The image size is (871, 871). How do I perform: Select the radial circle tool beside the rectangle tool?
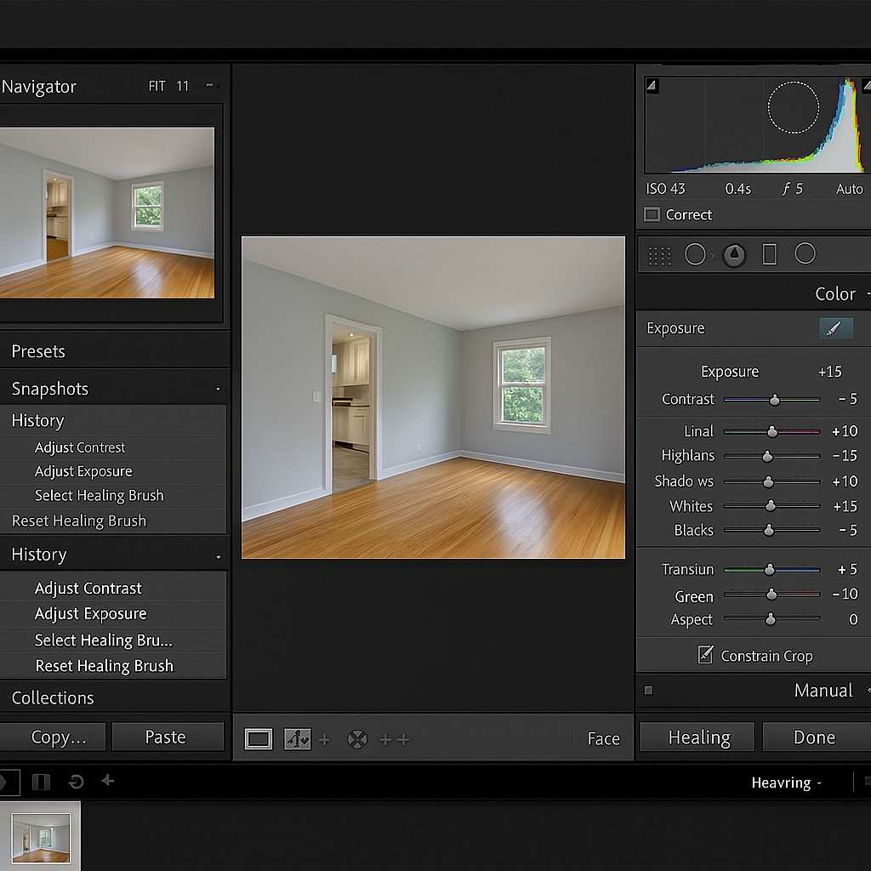pyautogui.click(x=805, y=253)
